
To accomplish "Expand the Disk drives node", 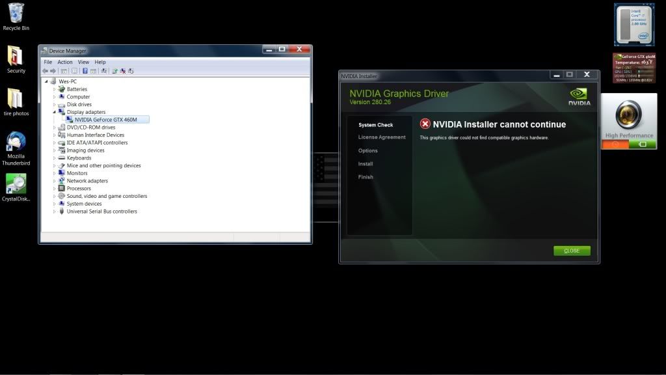I will pyautogui.click(x=55, y=104).
